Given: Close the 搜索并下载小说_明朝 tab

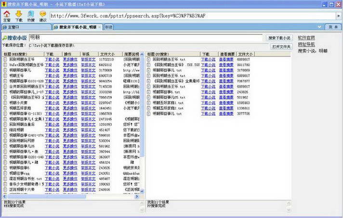Looking at the screenshot, I should tap(100, 27).
